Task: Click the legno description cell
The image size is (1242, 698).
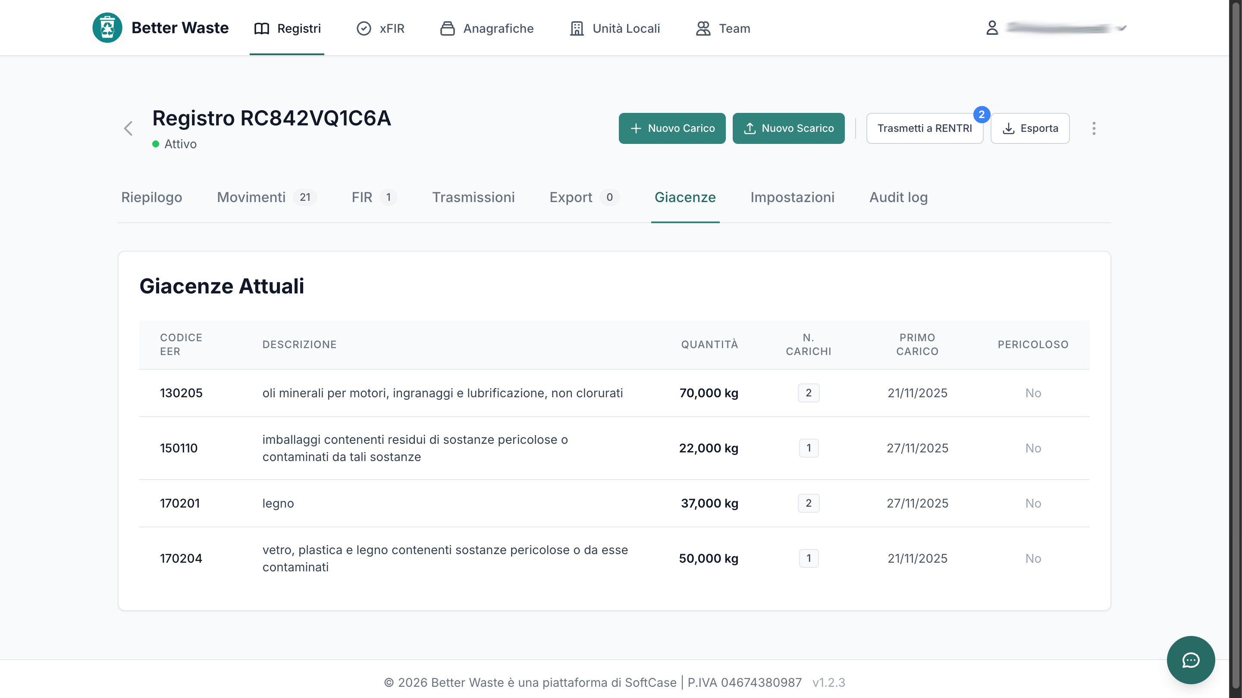Action: coord(278,503)
